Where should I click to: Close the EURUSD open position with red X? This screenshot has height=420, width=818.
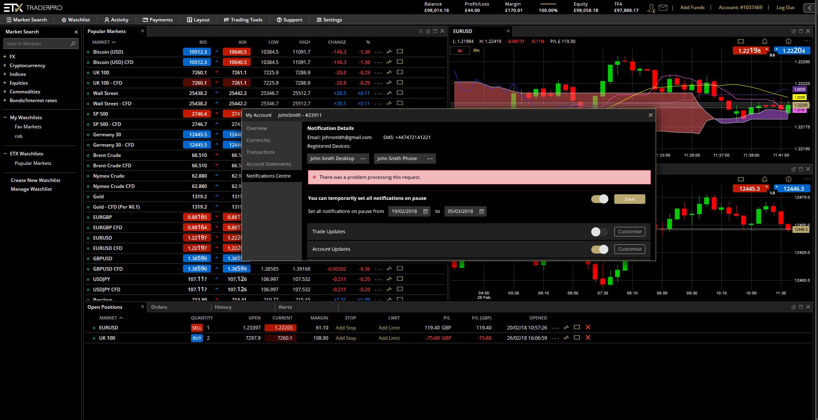pyautogui.click(x=588, y=327)
